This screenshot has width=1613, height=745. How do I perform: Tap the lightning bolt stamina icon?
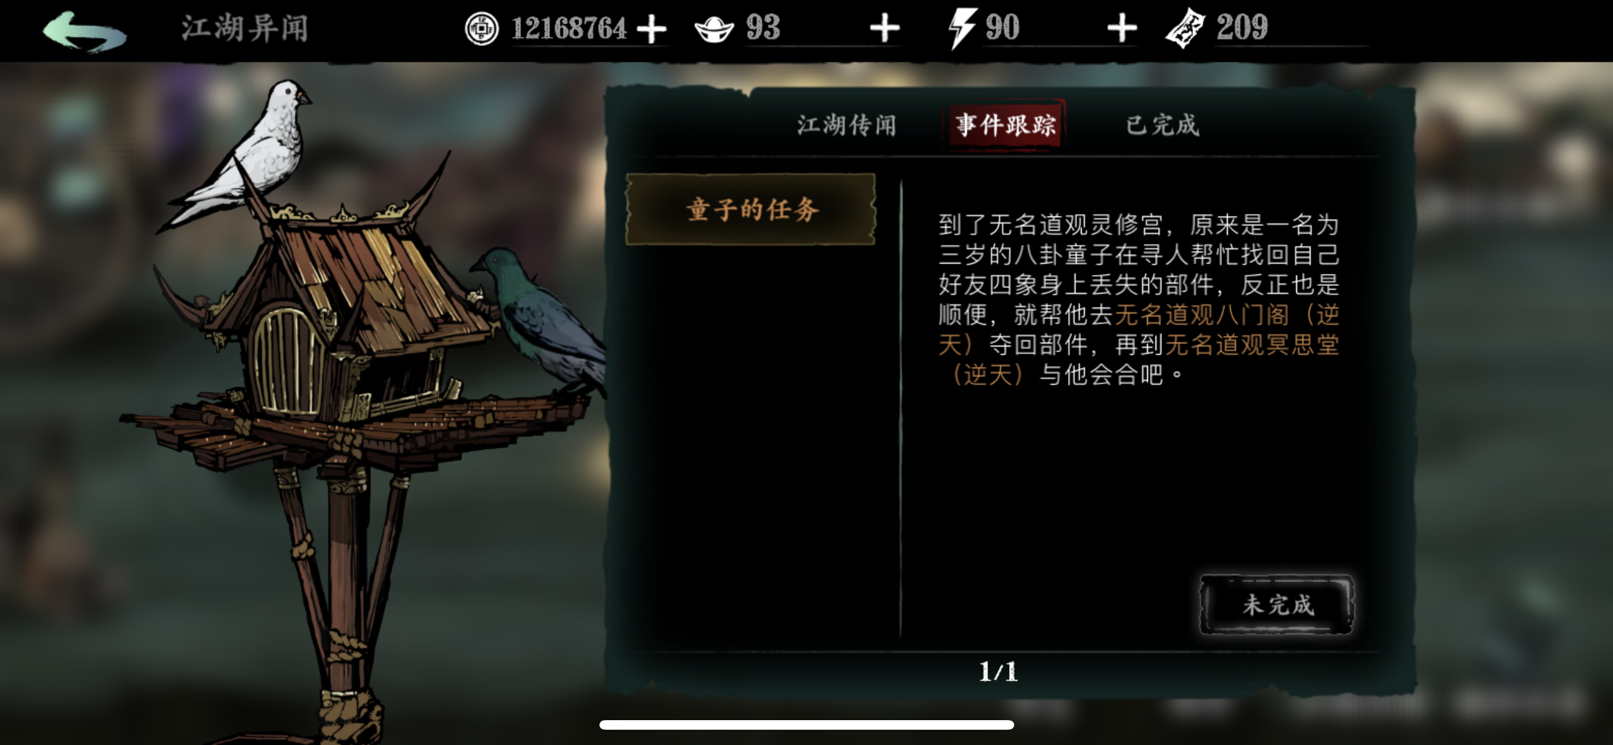coord(961,29)
